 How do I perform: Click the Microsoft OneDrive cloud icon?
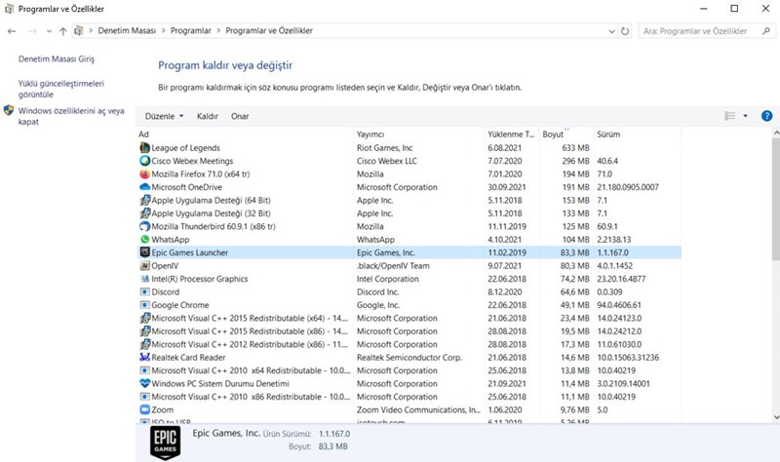tap(144, 187)
